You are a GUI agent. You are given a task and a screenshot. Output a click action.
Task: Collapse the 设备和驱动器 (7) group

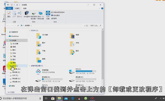(x=29, y=66)
